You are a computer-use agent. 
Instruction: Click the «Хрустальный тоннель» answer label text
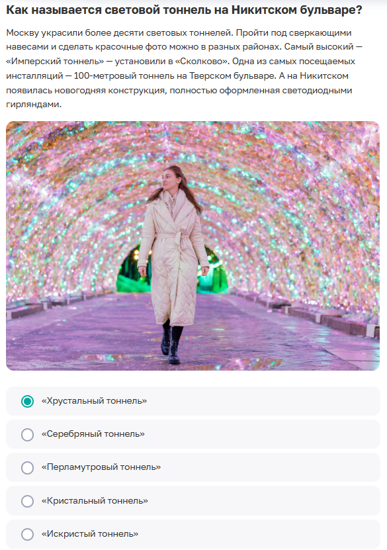[x=95, y=401]
